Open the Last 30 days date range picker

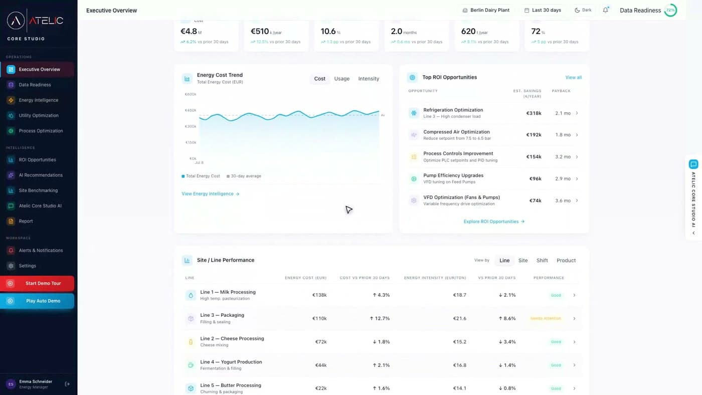coord(543,10)
